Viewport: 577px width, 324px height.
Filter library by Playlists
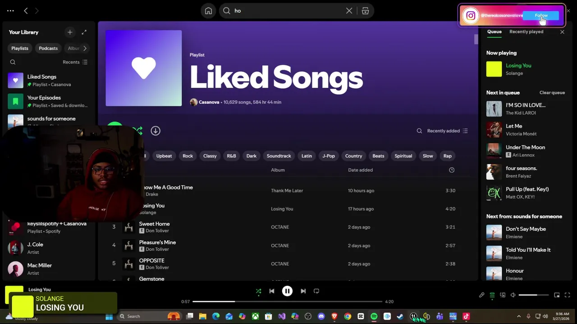(x=20, y=48)
